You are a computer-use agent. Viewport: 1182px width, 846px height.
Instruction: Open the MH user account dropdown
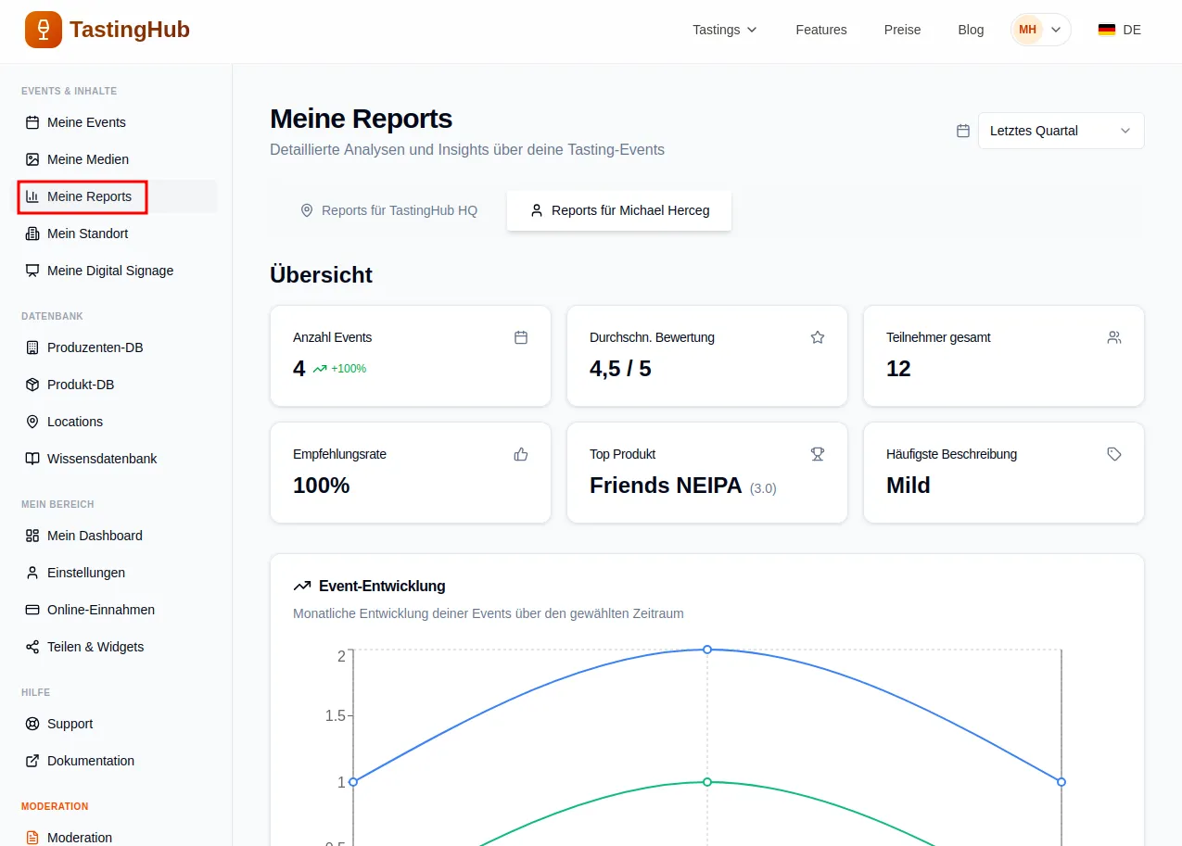(1040, 30)
